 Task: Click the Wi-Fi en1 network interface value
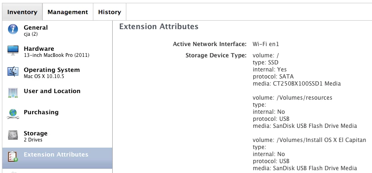(265, 44)
